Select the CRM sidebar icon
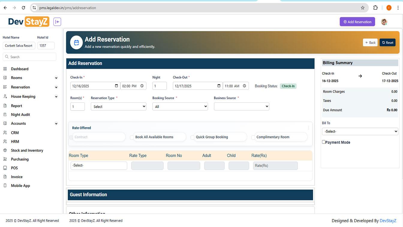 click(x=5, y=132)
